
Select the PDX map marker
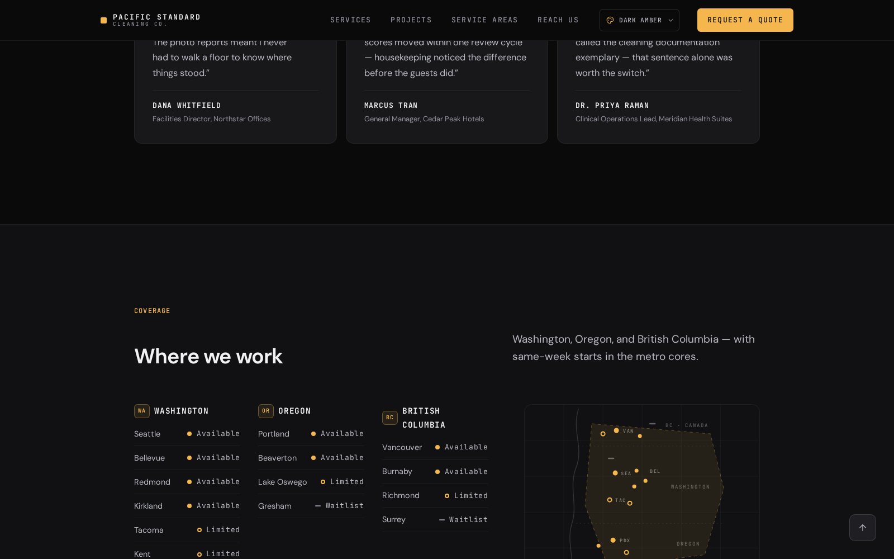(613, 540)
